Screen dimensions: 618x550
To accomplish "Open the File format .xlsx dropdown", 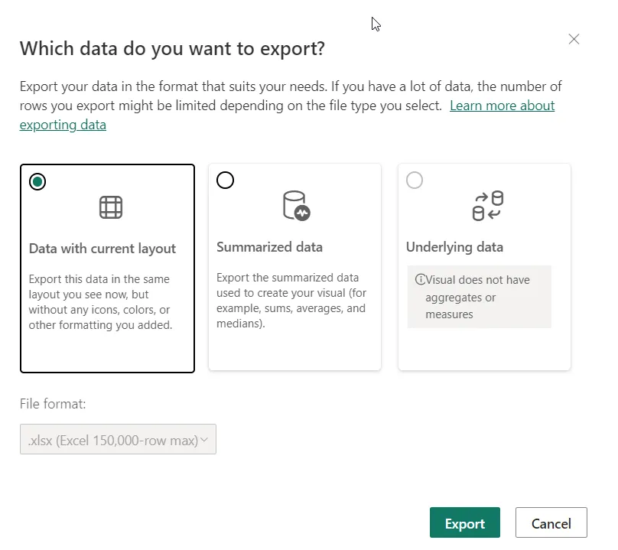I will click(x=118, y=440).
